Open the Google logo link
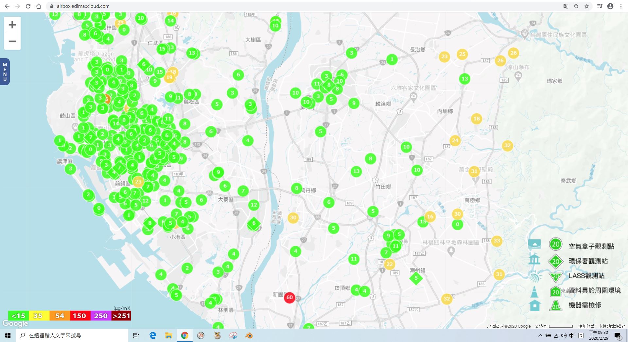Viewport: 628px width, 342px height. point(15,323)
